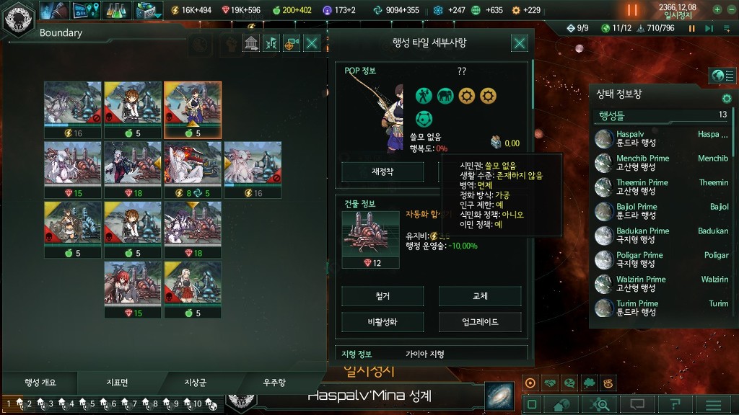Open the diplomacy handshake icon
Viewport: 739px width, 415px height.
[x=549, y=383]
